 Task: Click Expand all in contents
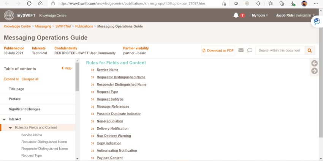(11, 79)
